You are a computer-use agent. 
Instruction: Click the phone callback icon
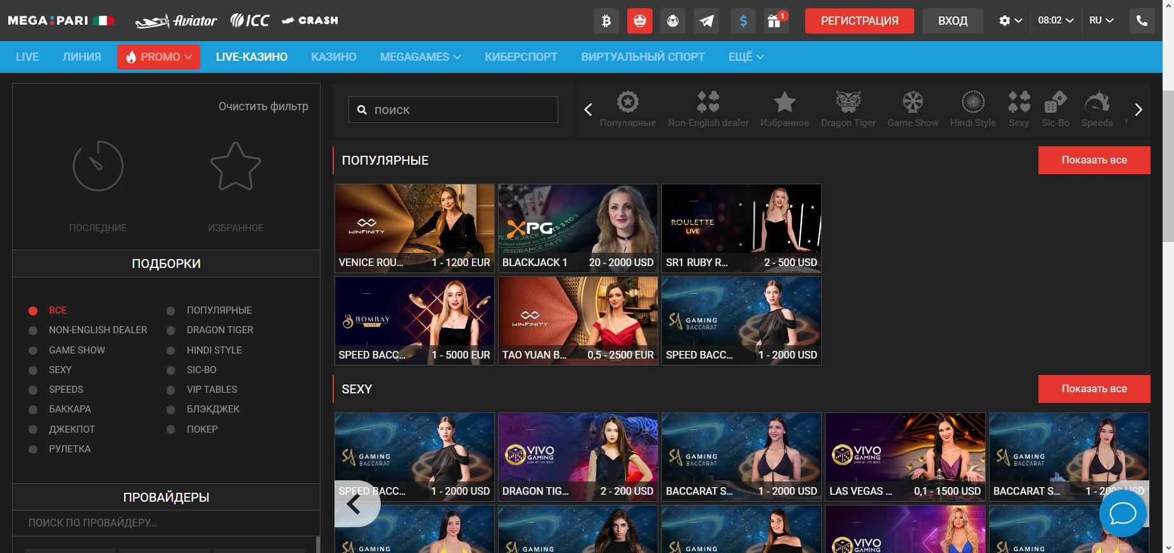[x=1142, y=21]
